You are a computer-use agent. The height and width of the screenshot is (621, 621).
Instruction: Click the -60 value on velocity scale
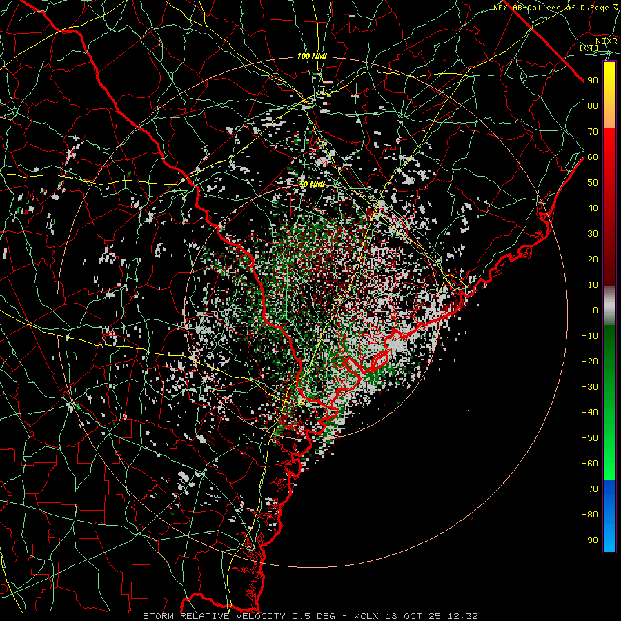590,464
